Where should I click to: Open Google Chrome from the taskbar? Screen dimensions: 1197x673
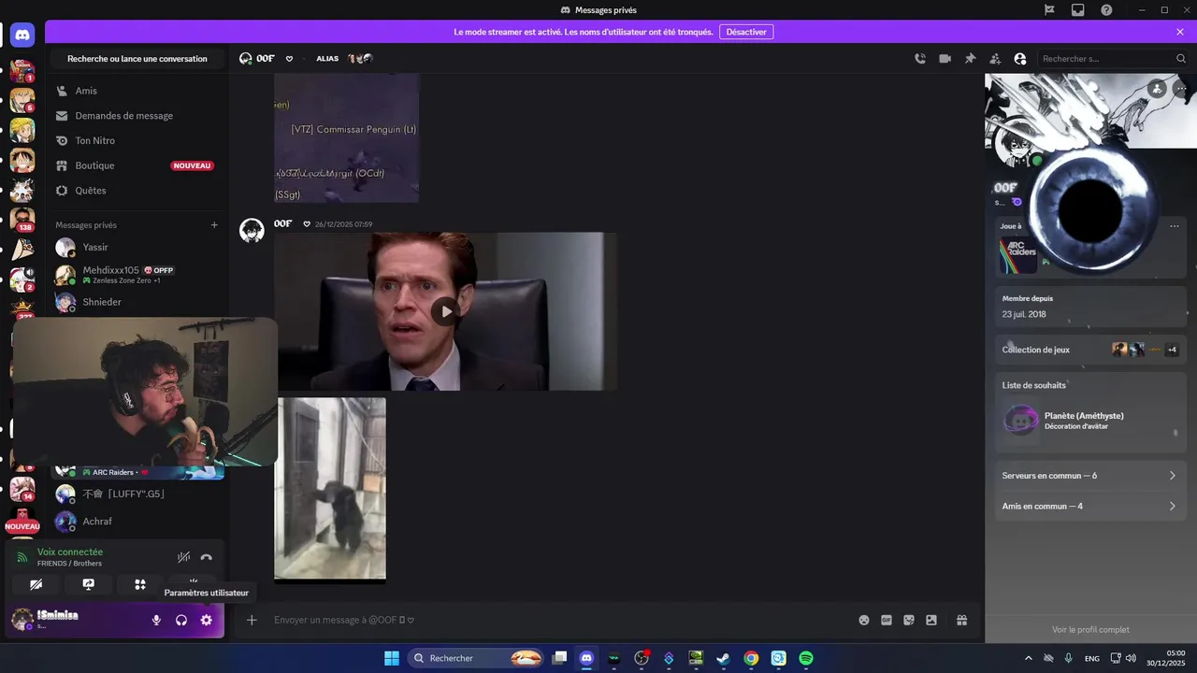coord(751,658)
